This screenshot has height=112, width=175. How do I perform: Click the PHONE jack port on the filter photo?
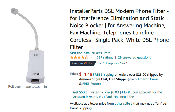pos(36,80)
